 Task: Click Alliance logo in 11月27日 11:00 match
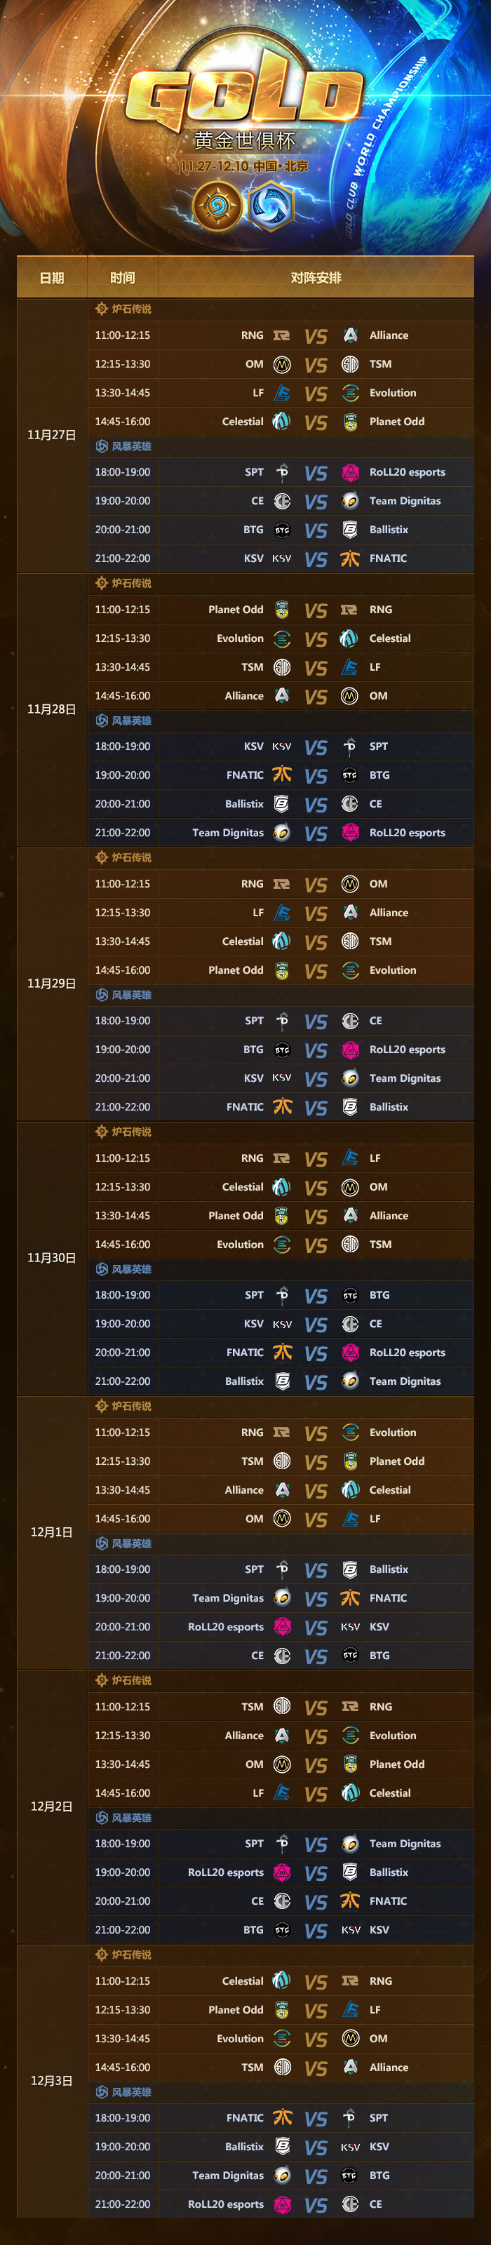[350, 335]
